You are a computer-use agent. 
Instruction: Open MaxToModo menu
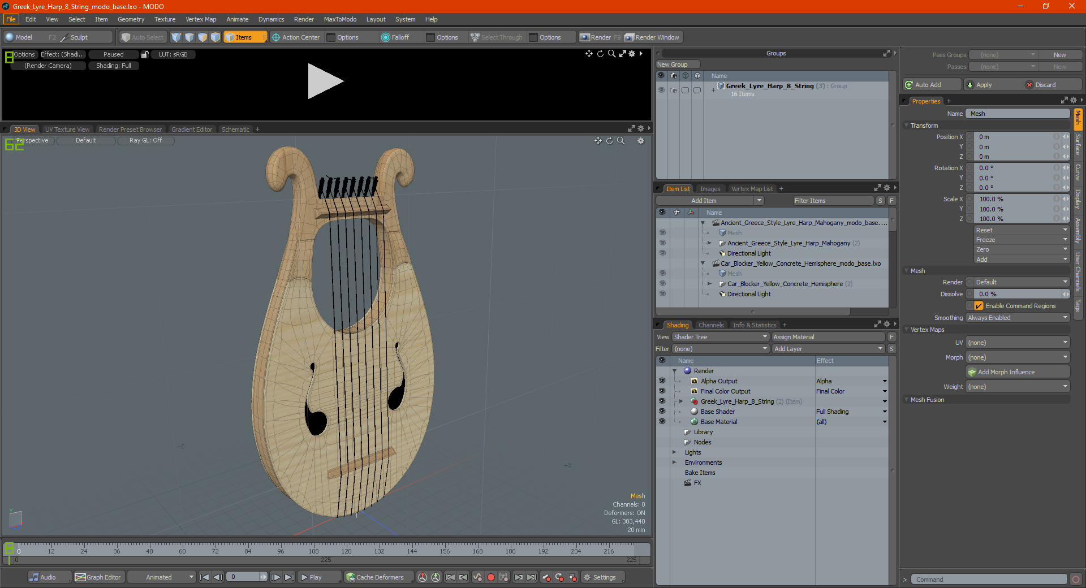[x=340, y=19]
